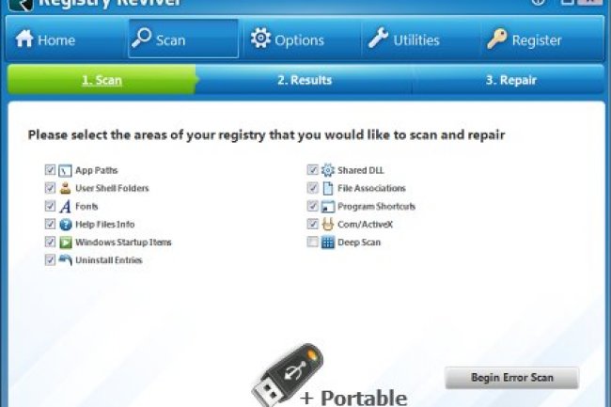Click the Begin Error Scan button
This screenshot has width=611, height=407.
pyautogui.click(x=512, y=378)
